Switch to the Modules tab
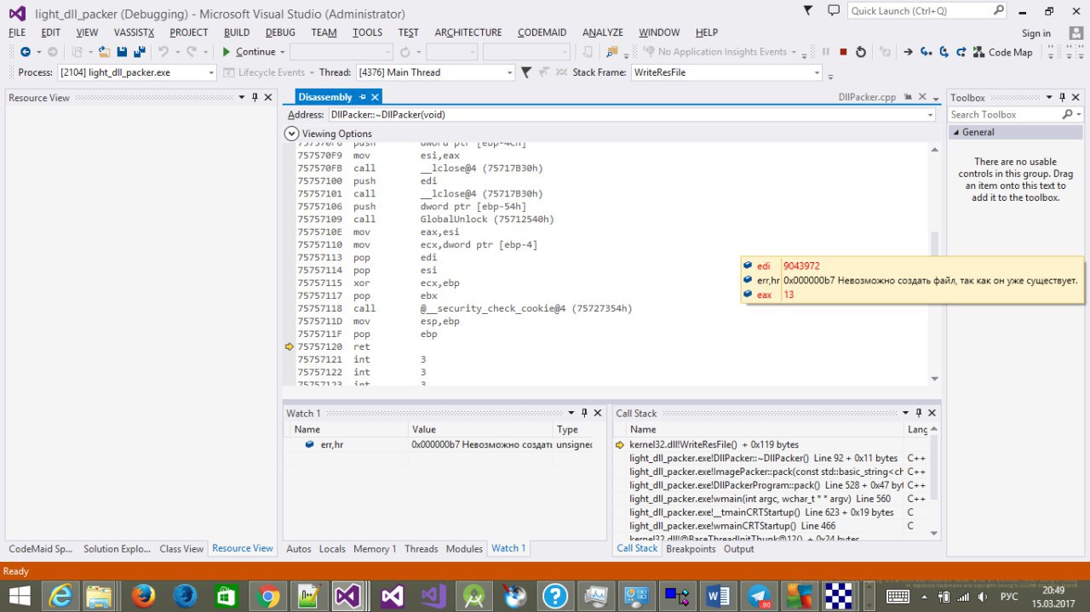The width and height of the screenshot is (1090, 612). tap(464, 548)
